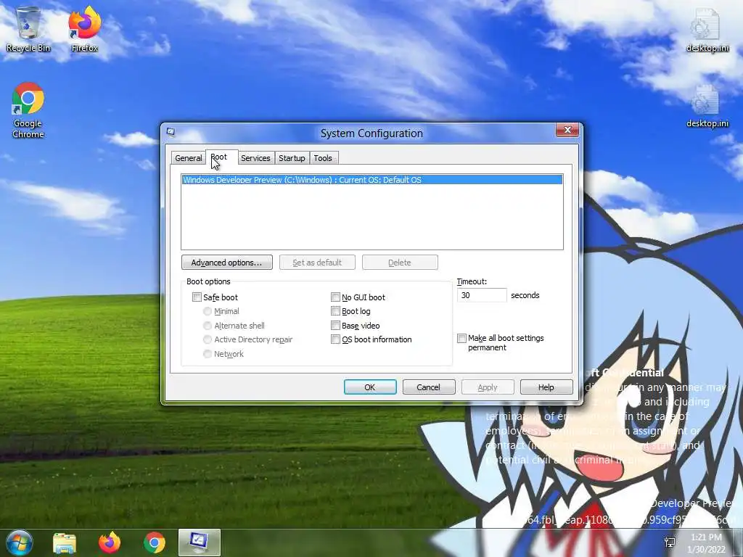Viewport: 743px width, 557px height.
Task: Launch Chrome from the taskbar
Action: [155, 542]
